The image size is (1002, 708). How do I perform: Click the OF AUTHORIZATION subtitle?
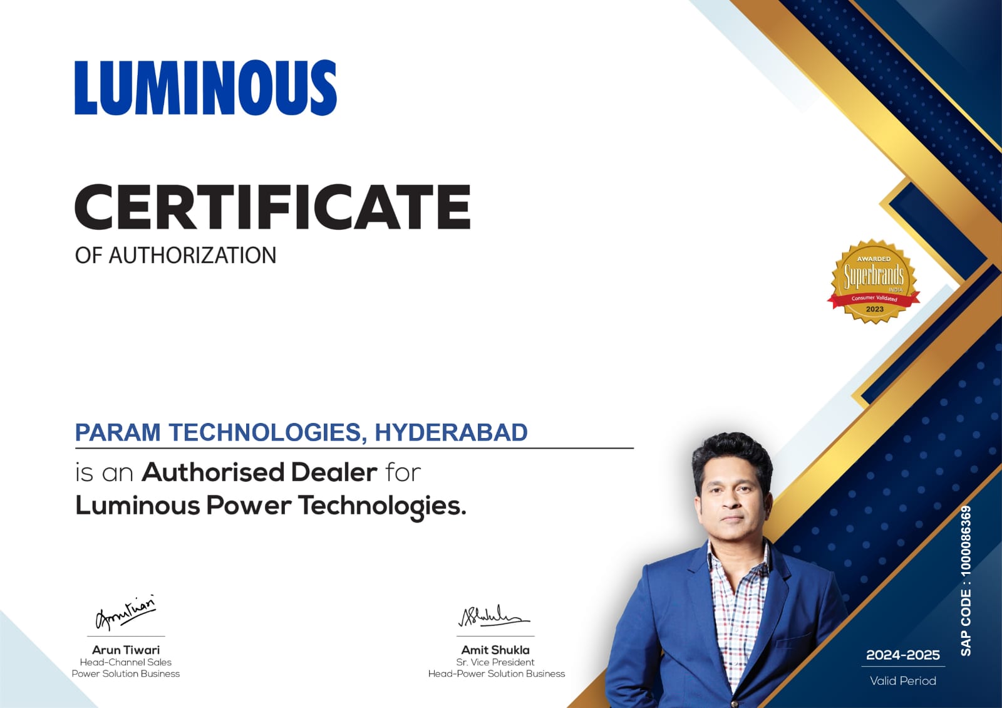click(x=175, y=256)
